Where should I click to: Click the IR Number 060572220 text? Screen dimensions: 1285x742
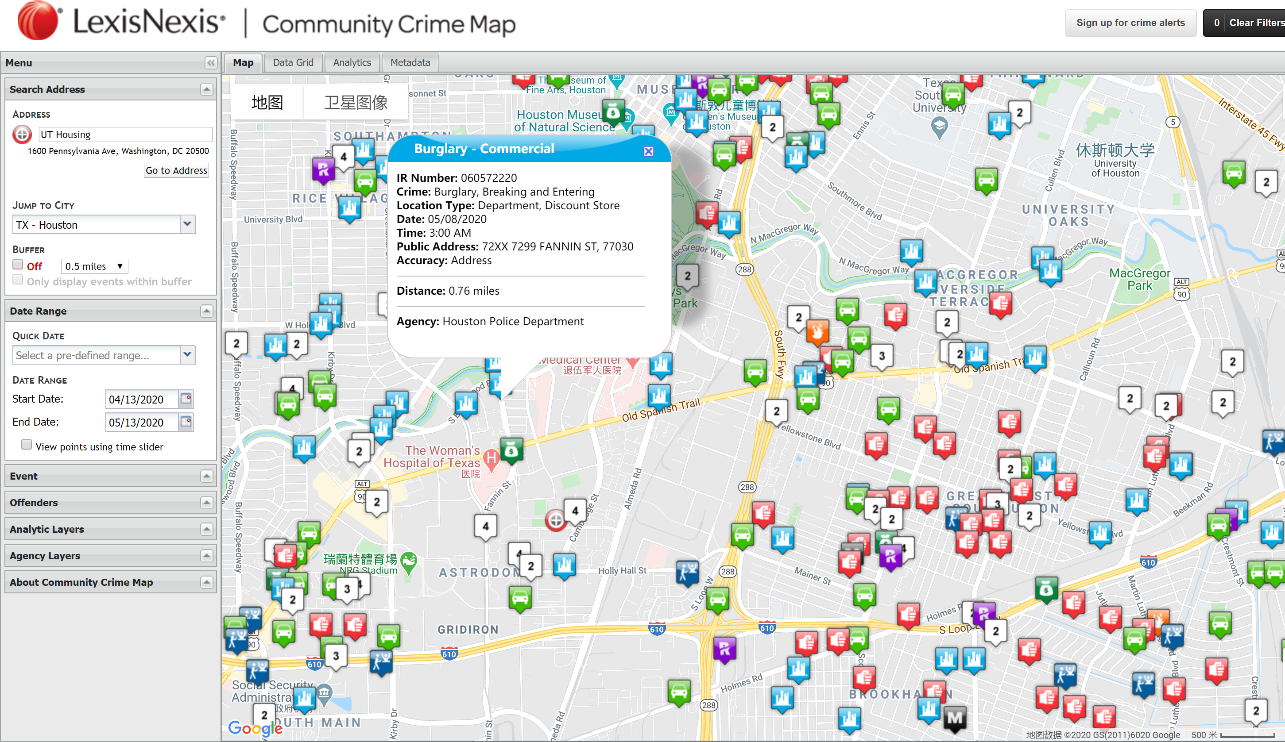(x=457, y=178)
